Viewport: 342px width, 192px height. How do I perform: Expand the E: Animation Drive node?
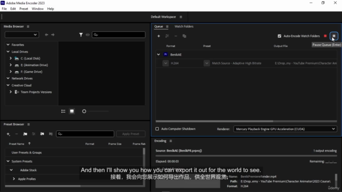pyautogui.click(x=11, y=65)
